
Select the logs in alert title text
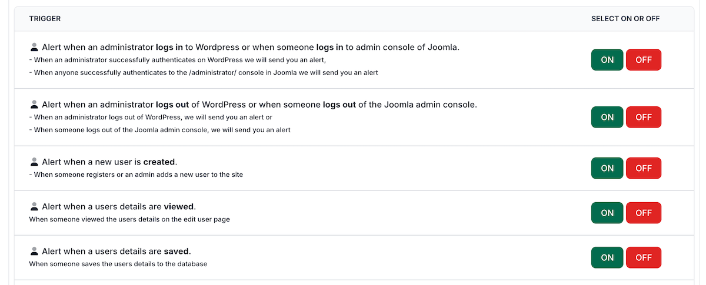click(251, 47)
